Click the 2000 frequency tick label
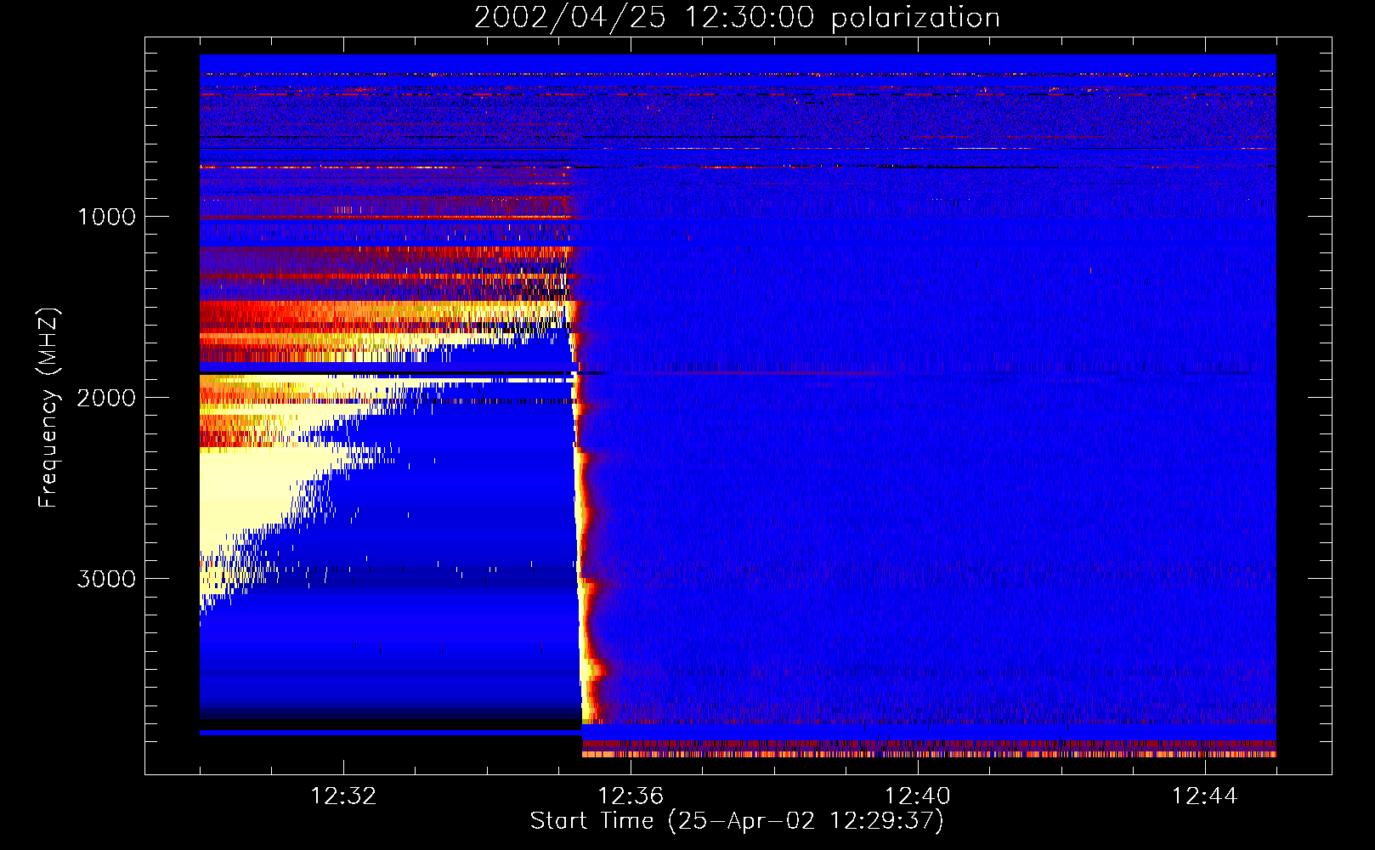The height and width of the screenshot is (850, 1375). [x=106, y=398]
